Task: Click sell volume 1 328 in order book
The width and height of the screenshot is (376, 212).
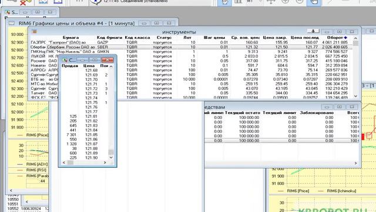Action: point(72,144)
